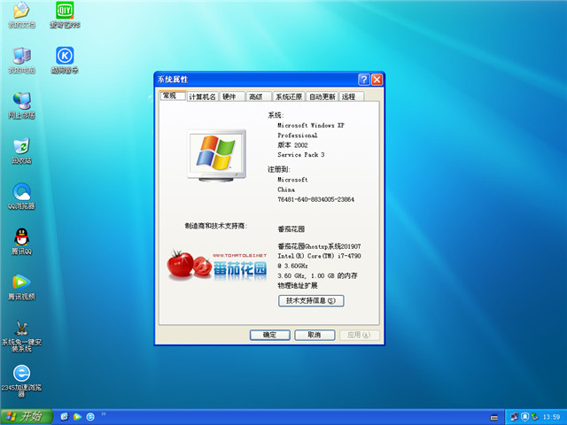This screenshot has width=567, height=425.
Task: Click the safely remove hardware tray icon
Action: (x=535, y=417)
